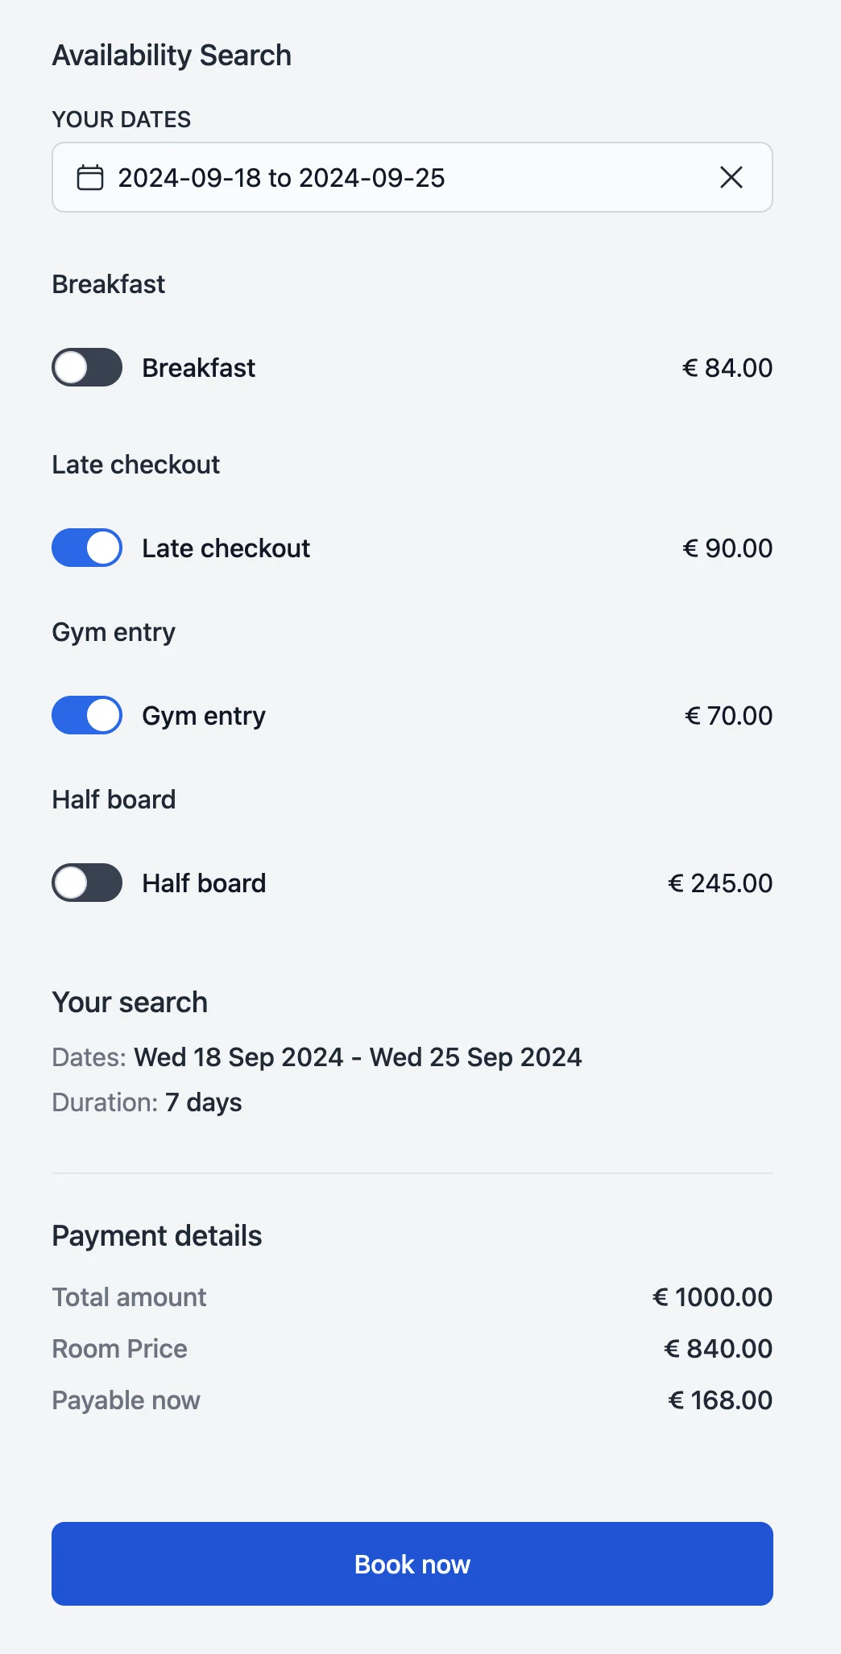Image resolution: width=841 pixels, height=1654 pixels.
Task: Click the Half board label beside its toggle
Action: point(204,883)
